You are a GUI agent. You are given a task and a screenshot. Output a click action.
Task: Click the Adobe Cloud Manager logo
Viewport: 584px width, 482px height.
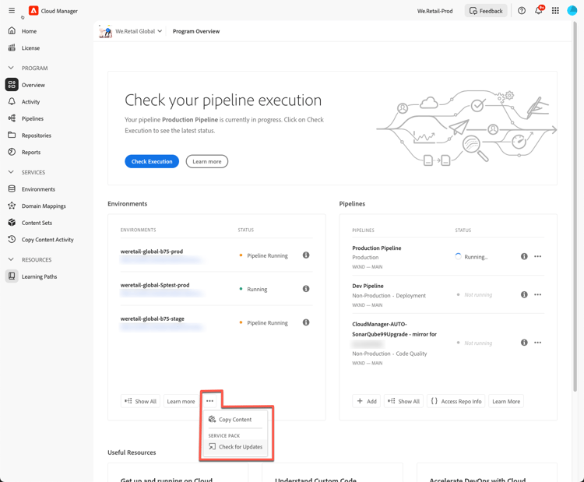tap(33, 11)
